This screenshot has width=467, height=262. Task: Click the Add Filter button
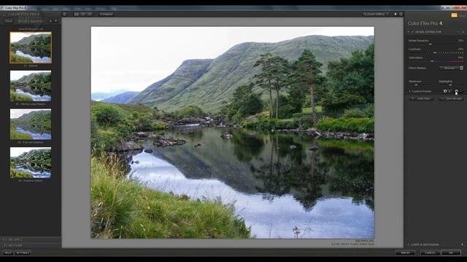(x=422, y=98)
